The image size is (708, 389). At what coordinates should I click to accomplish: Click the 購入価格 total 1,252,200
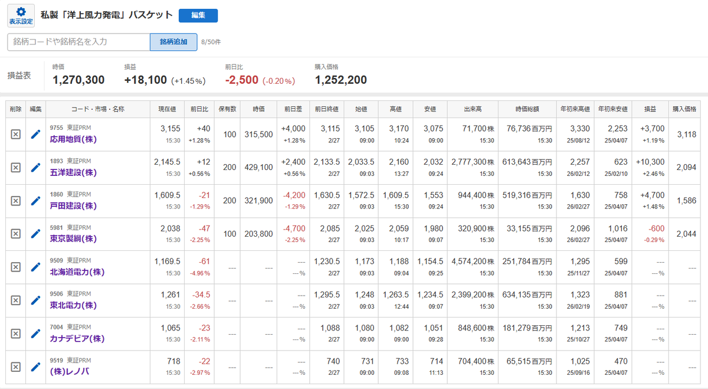pos(341,80)
